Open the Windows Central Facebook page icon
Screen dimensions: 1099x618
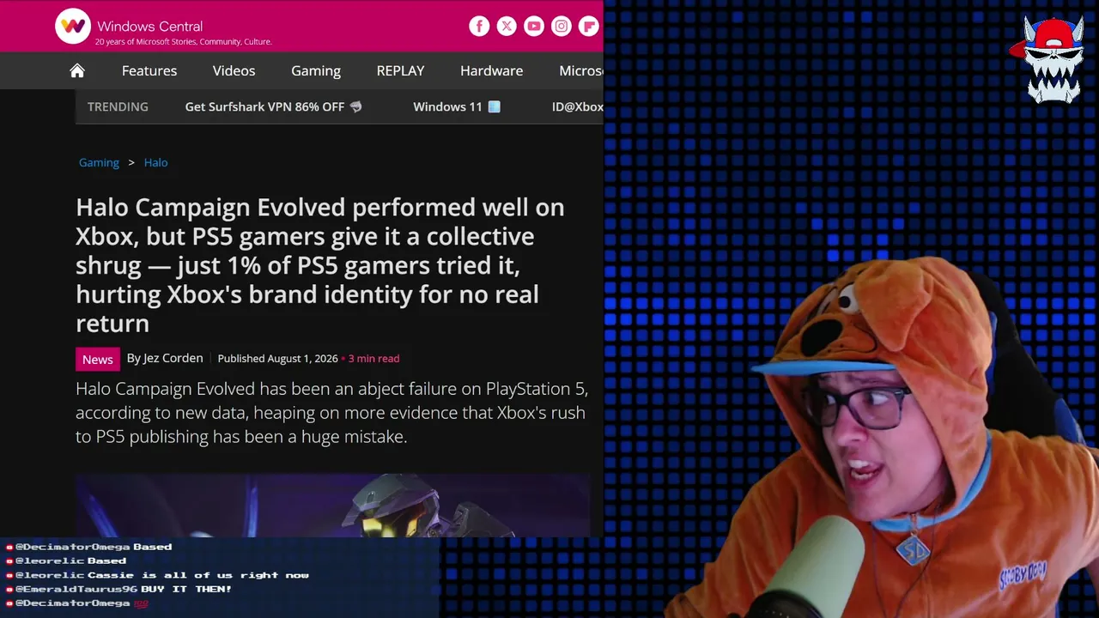(x=479, y=26)
